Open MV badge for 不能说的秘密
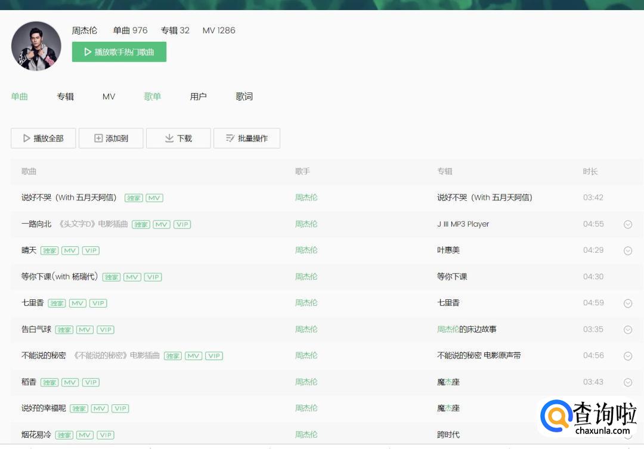This screenshot has height=449, width=644. coord(193,356)
